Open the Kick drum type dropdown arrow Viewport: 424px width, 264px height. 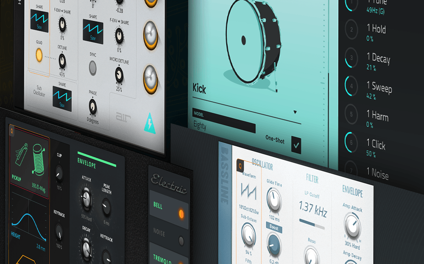pos(295,112)
